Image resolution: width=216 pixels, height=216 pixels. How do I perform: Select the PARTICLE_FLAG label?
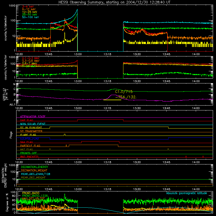point(30,146)
